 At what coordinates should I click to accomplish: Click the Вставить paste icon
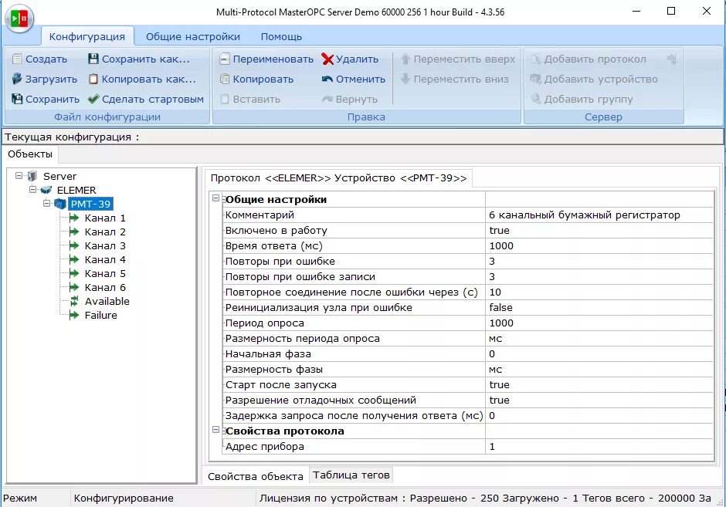[x=225, y=99]
